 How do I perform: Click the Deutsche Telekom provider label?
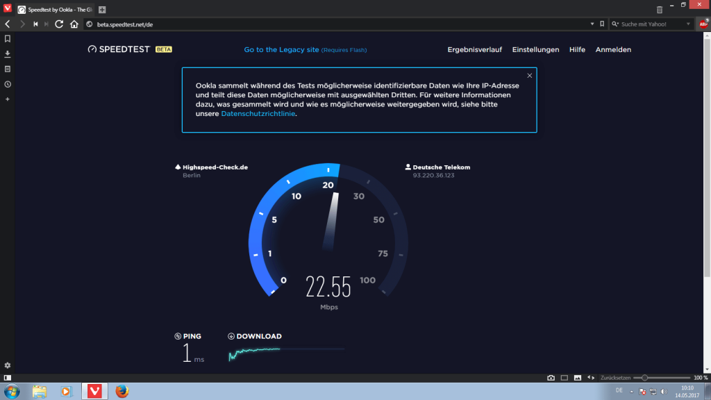click(441, 167)
